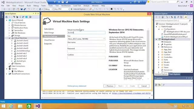
Task: Switch to Solution Explorer tab
Action: pos(161,74)
